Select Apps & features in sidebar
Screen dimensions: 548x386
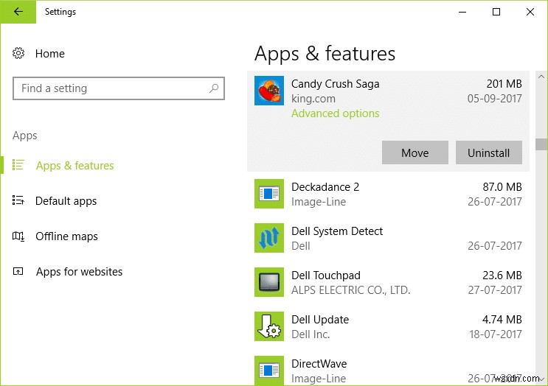click(74, 166)
